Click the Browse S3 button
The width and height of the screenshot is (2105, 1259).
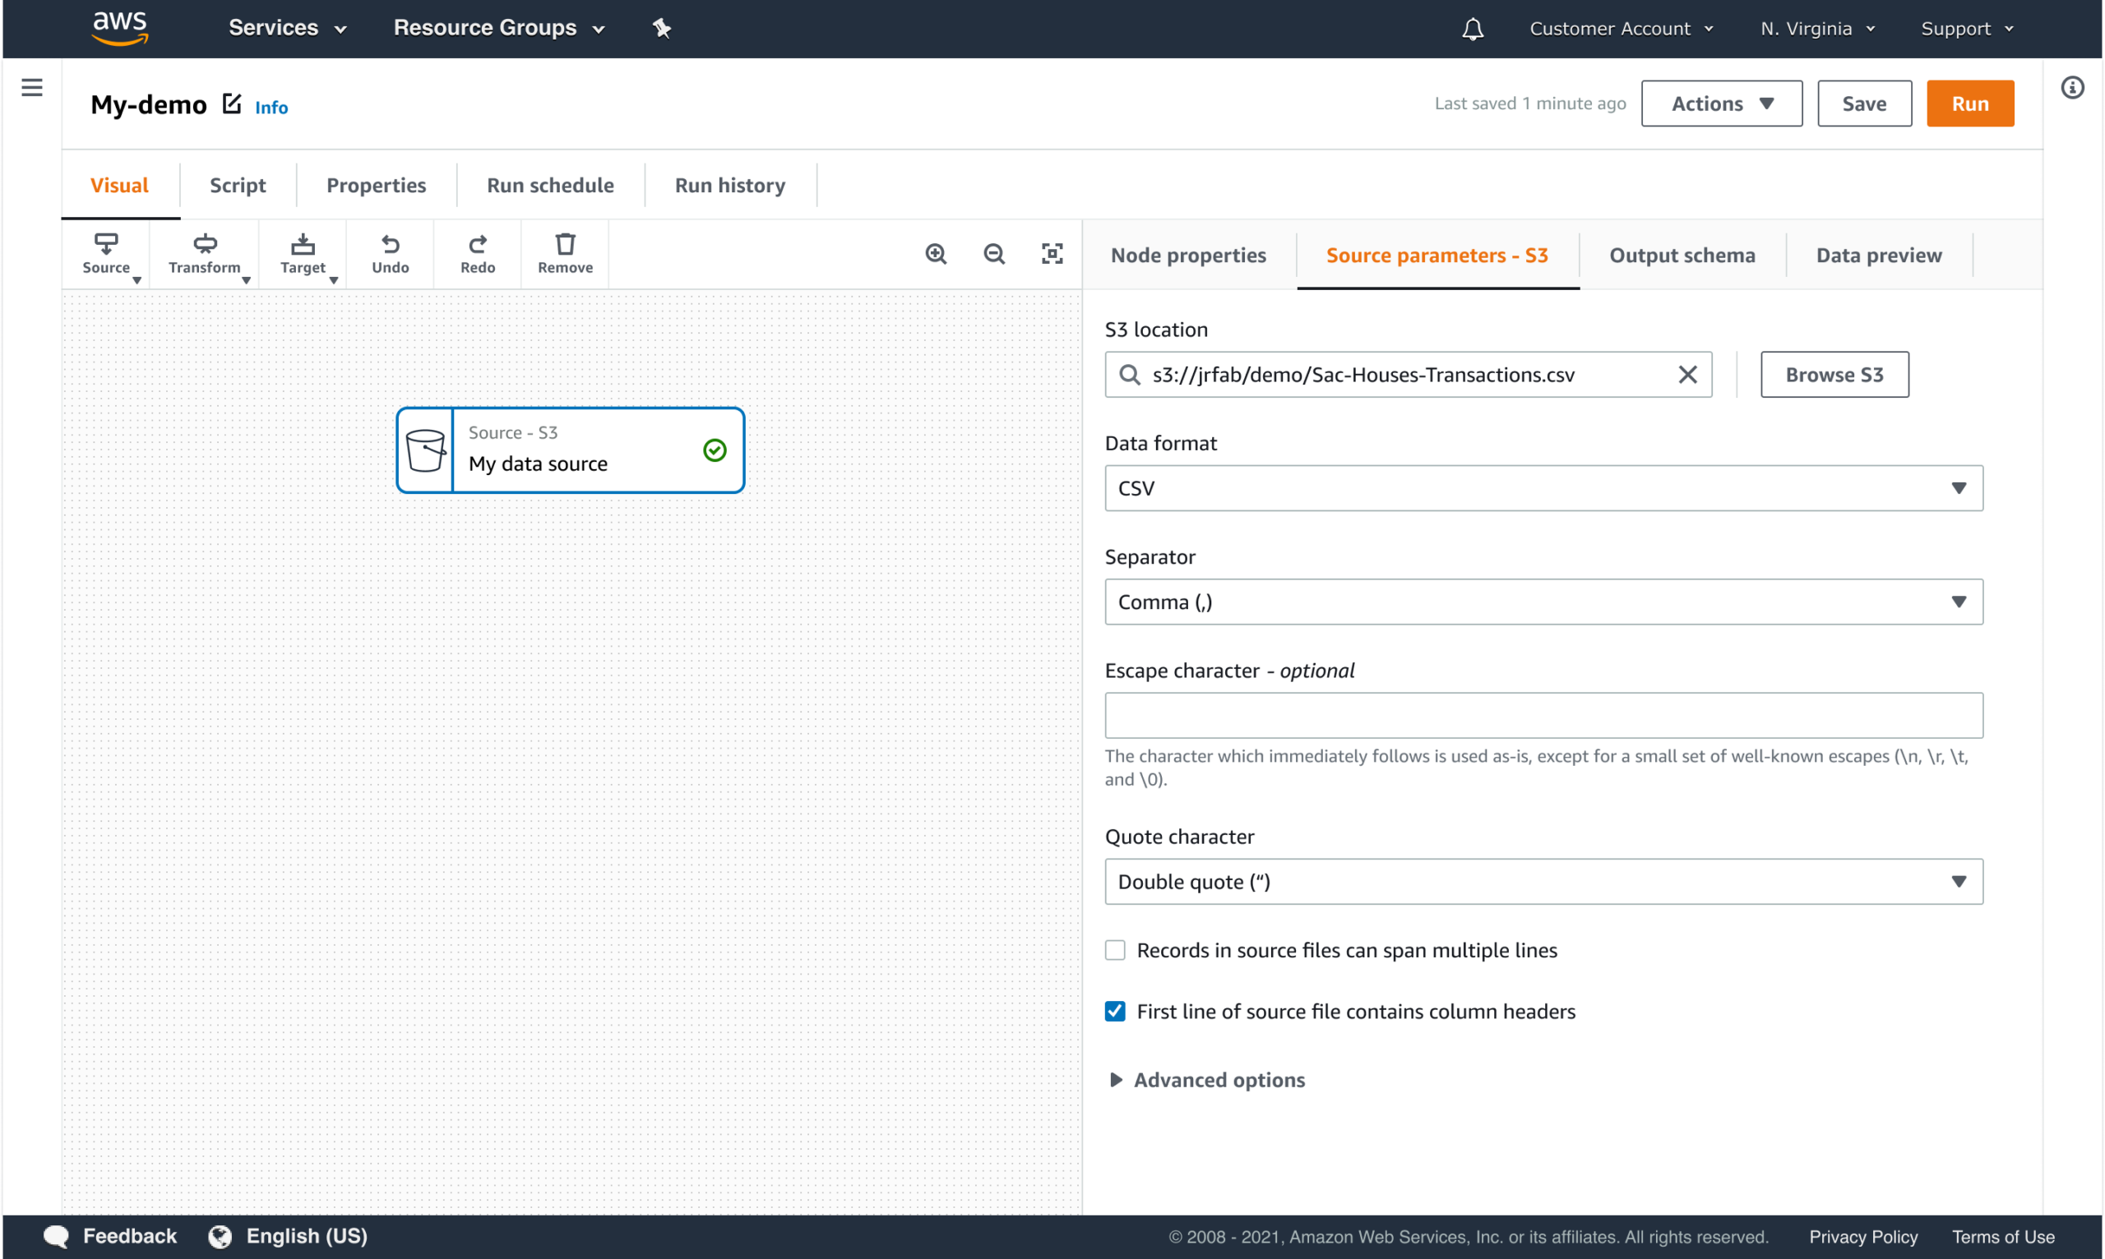[x=1834, y=374]
